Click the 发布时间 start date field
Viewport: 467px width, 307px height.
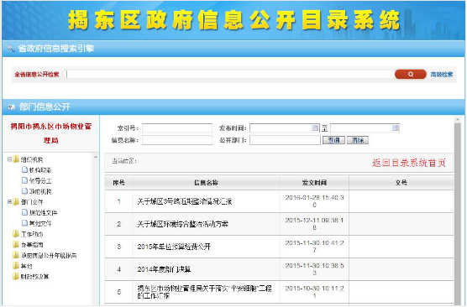285,128
